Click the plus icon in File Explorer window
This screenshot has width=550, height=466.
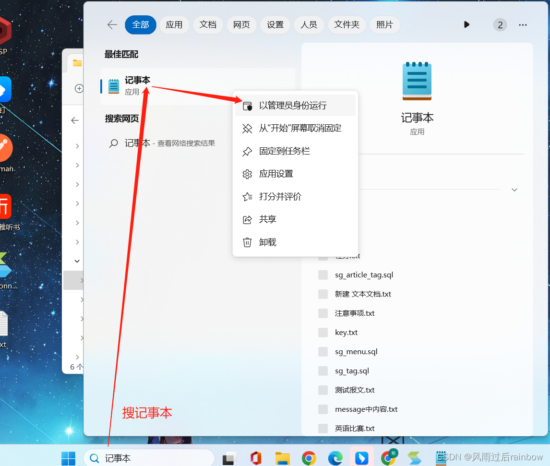pos(79,88)
